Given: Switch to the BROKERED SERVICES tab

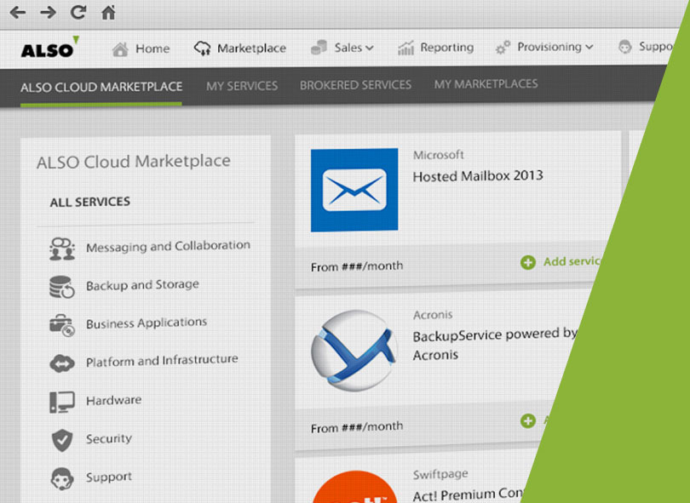Looking at the screenshot, I should pyautogui.click(x=355, y=85).
